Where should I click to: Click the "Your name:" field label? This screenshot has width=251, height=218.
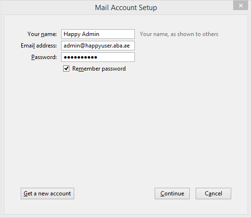(42, 34)
